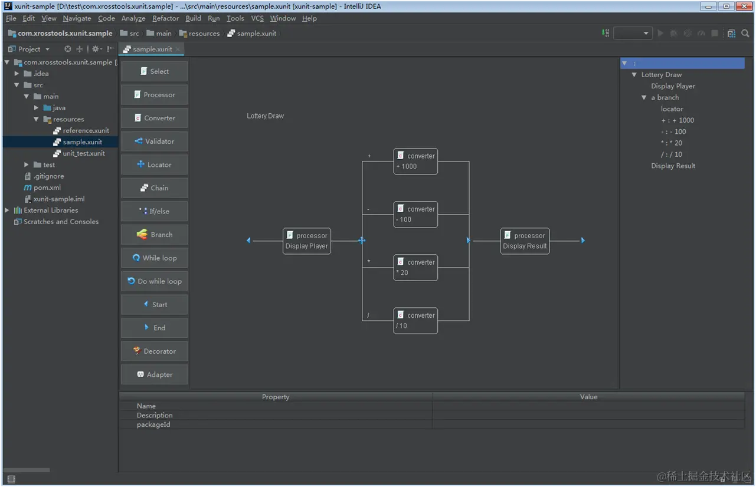This screenshot has height=487, width=756.
Task: Select the '* 20' converter node
Action: click(x=415, y=268)
